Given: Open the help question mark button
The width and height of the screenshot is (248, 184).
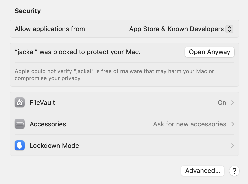Looking at the screenshot, I should pos(234,171).
